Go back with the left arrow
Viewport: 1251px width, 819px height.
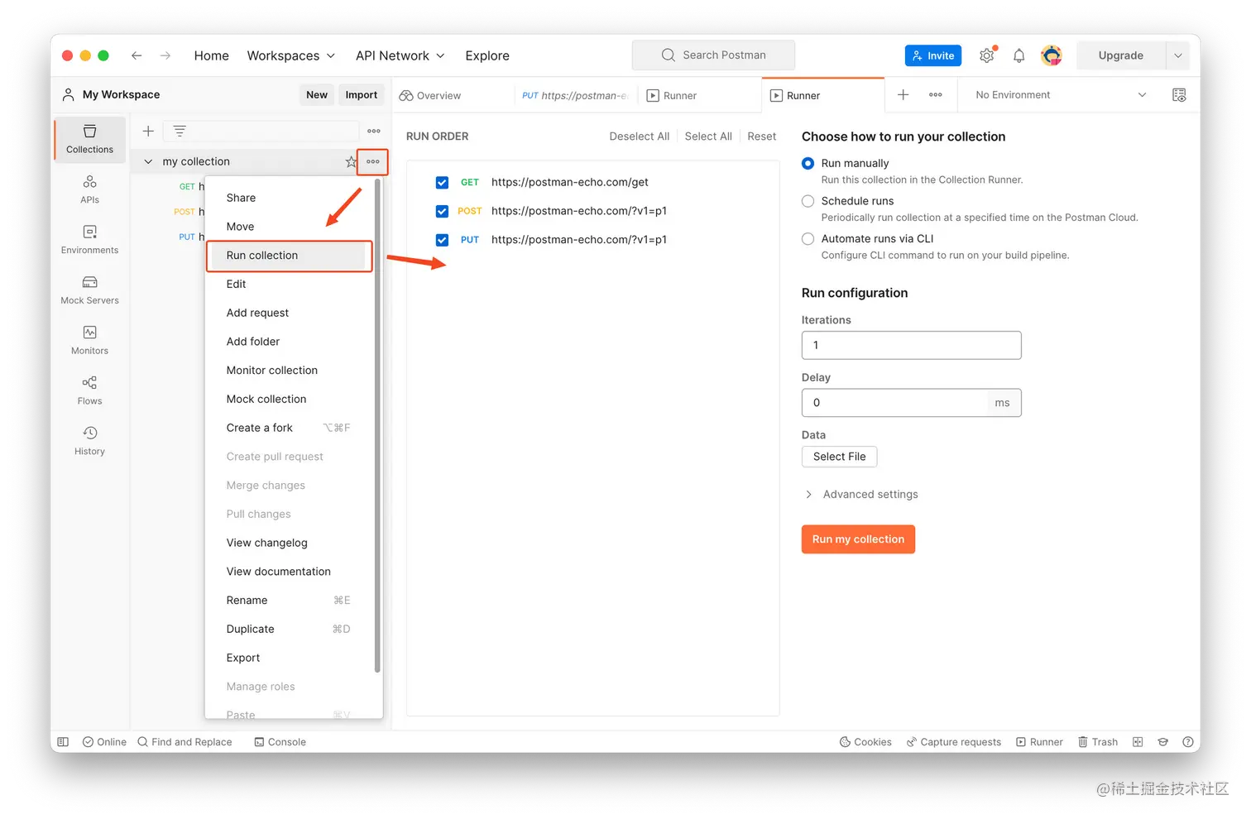tap(137, 55)
